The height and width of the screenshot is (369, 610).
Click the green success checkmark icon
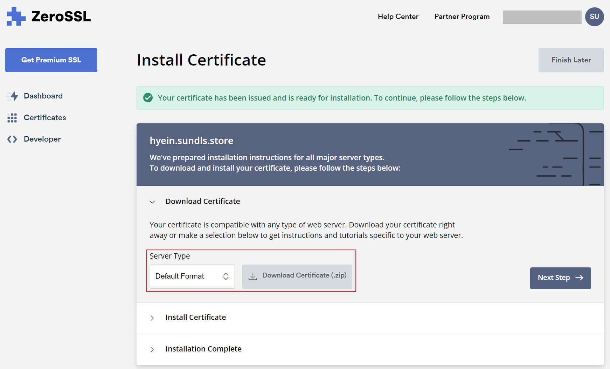tap(148, 98)
